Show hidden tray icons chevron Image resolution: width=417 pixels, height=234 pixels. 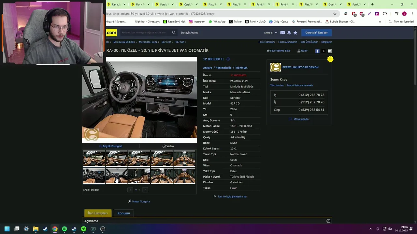(370, 229)
